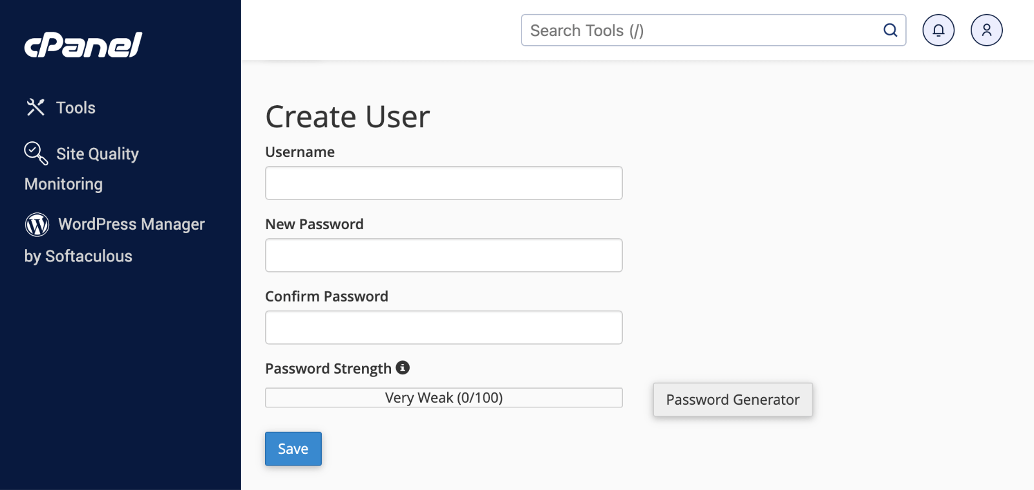This screenshot has height=490, width=1034.
Task: Click the Confirm Password label text
Action: point(326,297)
